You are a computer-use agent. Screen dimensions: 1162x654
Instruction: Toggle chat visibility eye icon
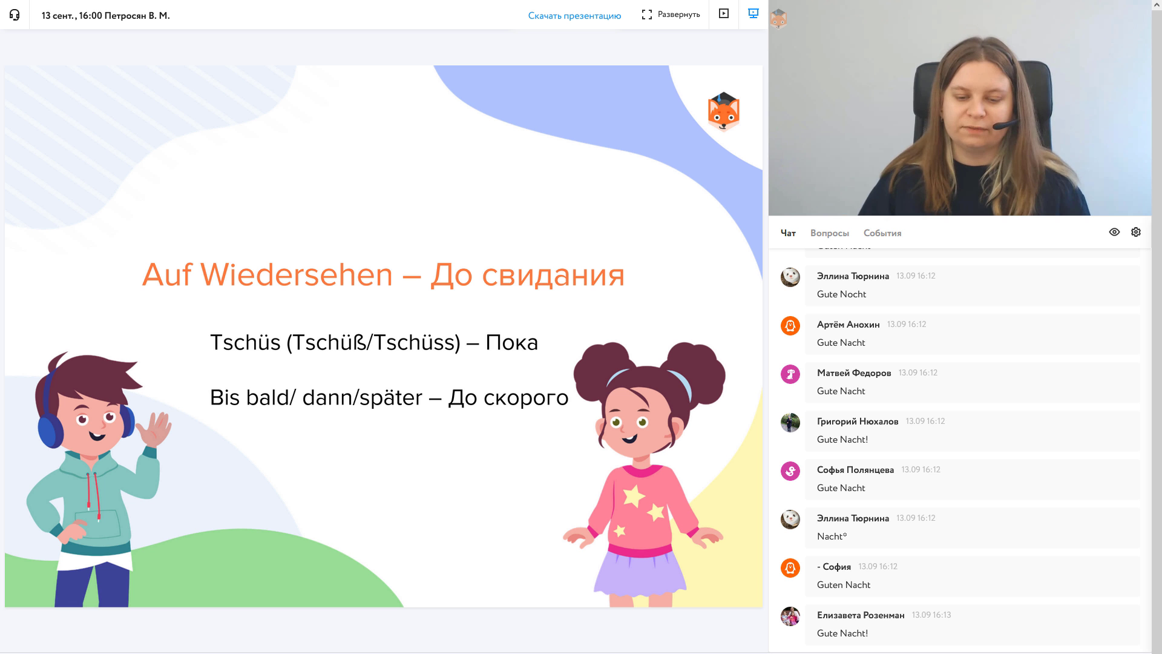[x=1114, y=233]
